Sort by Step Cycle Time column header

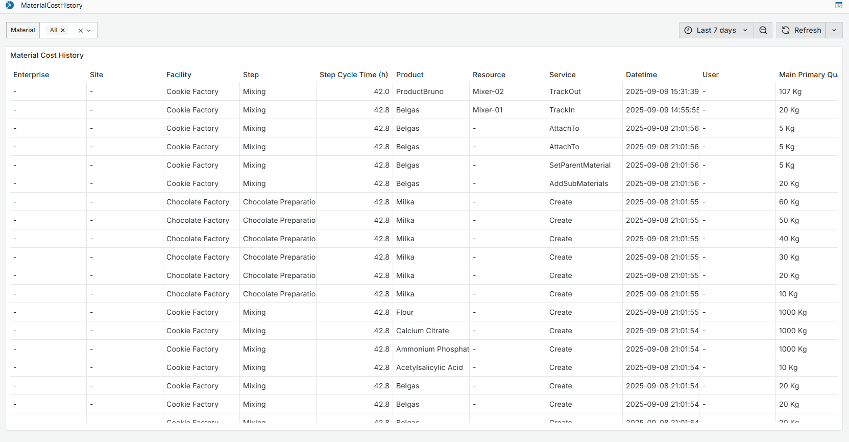point(353,75)
